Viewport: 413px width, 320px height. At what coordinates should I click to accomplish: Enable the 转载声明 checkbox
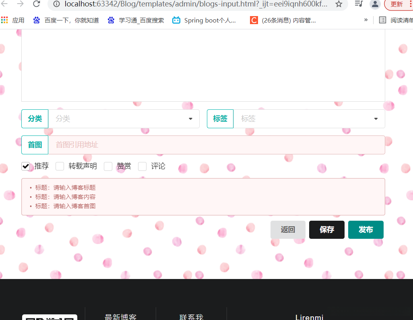coord(60,166)
